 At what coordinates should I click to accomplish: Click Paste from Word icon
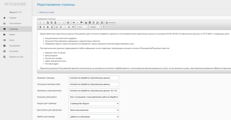[55, 23]
